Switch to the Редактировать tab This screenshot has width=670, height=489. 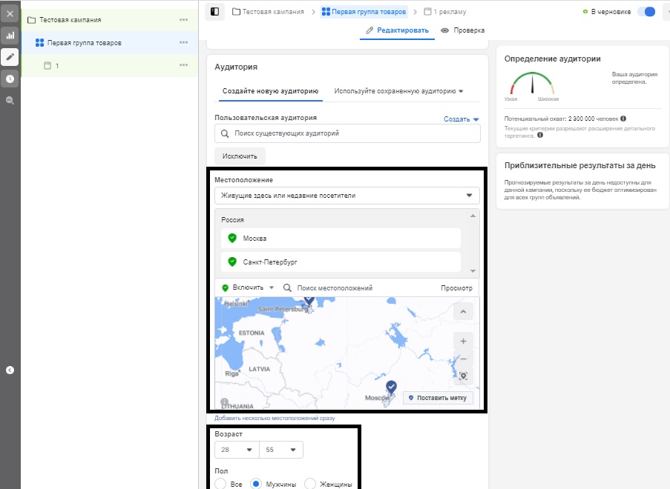pos(398,30)
